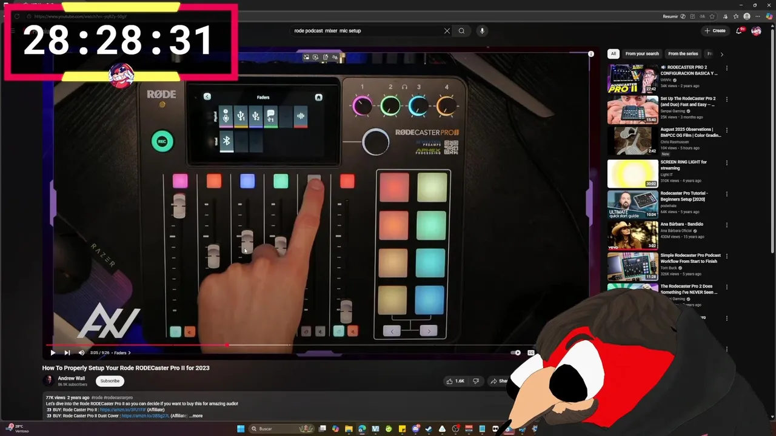The image size is (776, 436).
Task: Open Task View on taskbar
Action: click(323, 429)
